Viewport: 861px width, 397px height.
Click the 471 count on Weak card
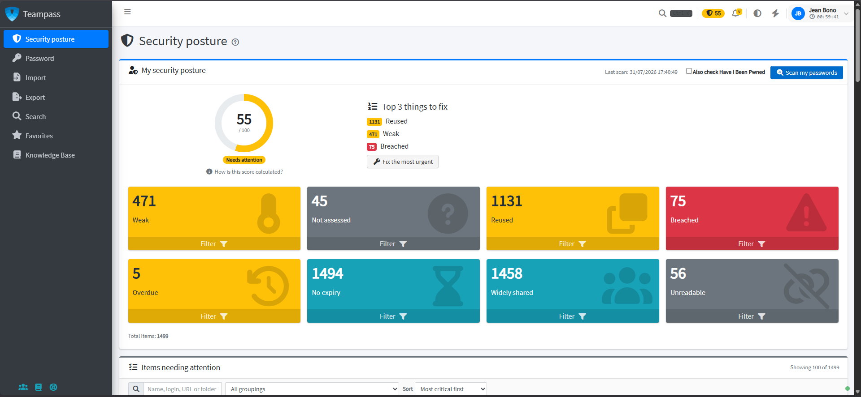144,201
